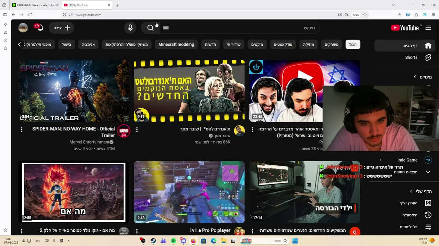Start voice search with the microphone

[130, 28]
